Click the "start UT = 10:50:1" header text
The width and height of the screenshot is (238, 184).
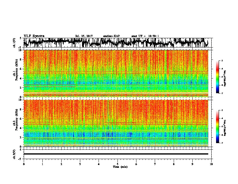145,36
